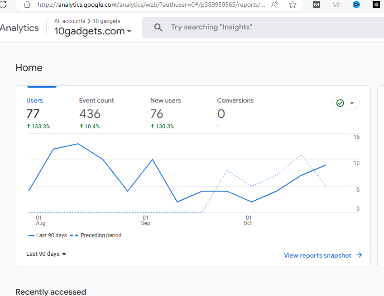
Task: Click the 130.3% new users change indicator
Action: coord(163,127)
